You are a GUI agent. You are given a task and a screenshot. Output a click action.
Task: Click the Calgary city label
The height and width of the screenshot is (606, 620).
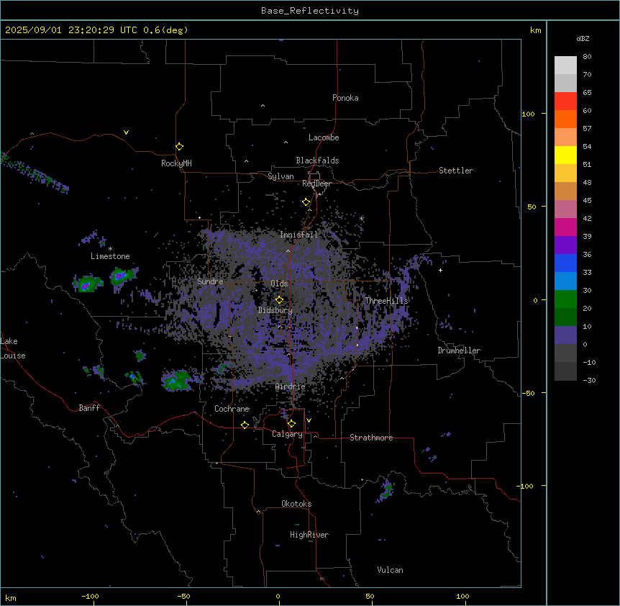(x=287, y=434)
